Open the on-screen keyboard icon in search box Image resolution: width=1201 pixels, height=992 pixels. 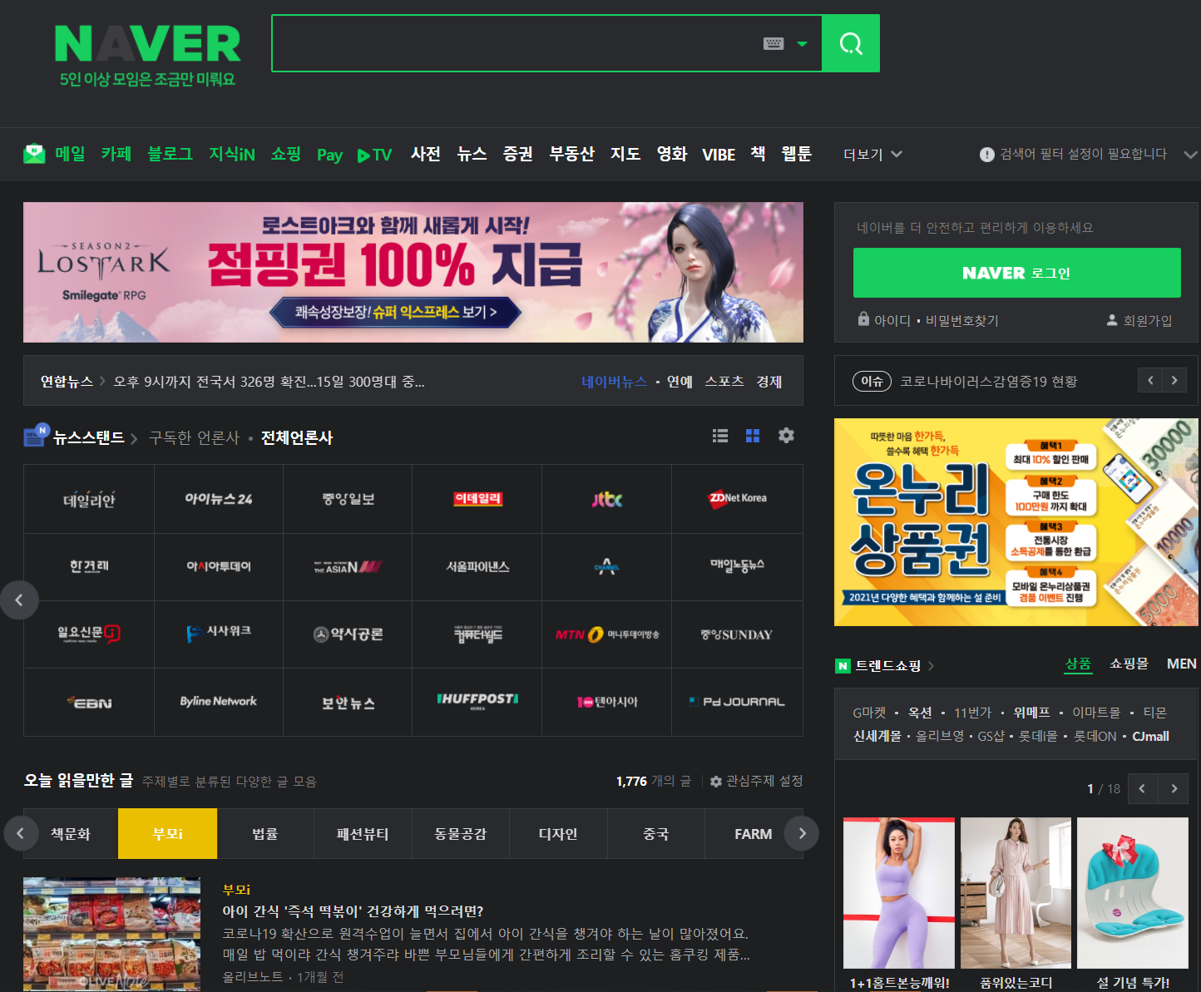coord(773,43)
